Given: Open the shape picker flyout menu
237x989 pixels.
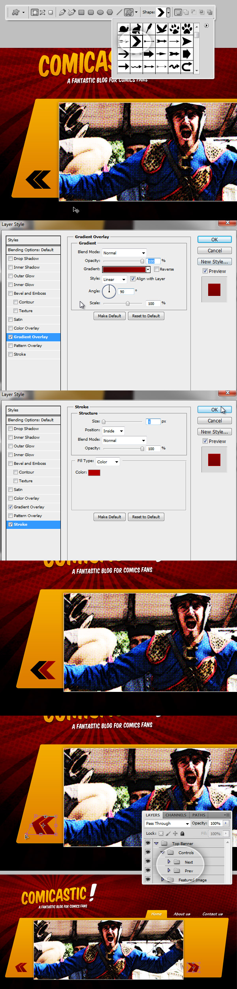Looking at the screenshot, I should (x=206, y=25).
